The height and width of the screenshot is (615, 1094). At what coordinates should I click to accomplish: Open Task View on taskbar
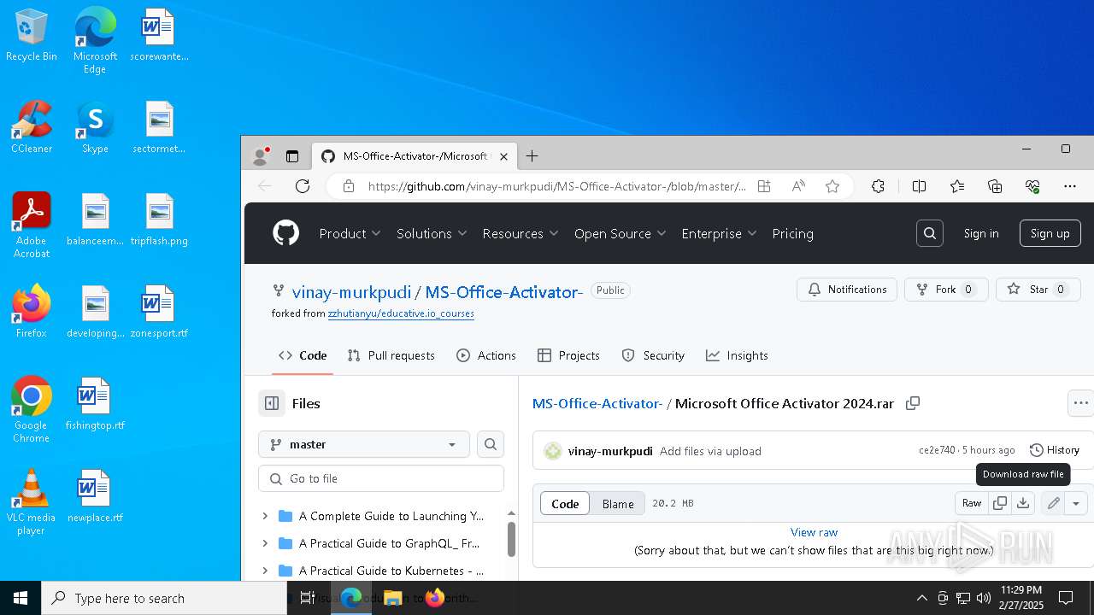point(308,598)
